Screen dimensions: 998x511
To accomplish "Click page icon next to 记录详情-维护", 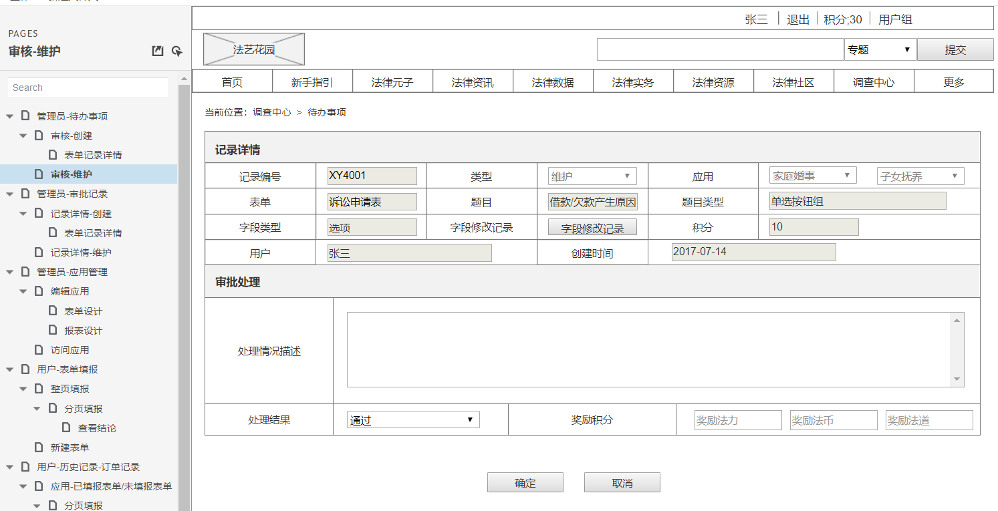I will (x=39, y=252).
